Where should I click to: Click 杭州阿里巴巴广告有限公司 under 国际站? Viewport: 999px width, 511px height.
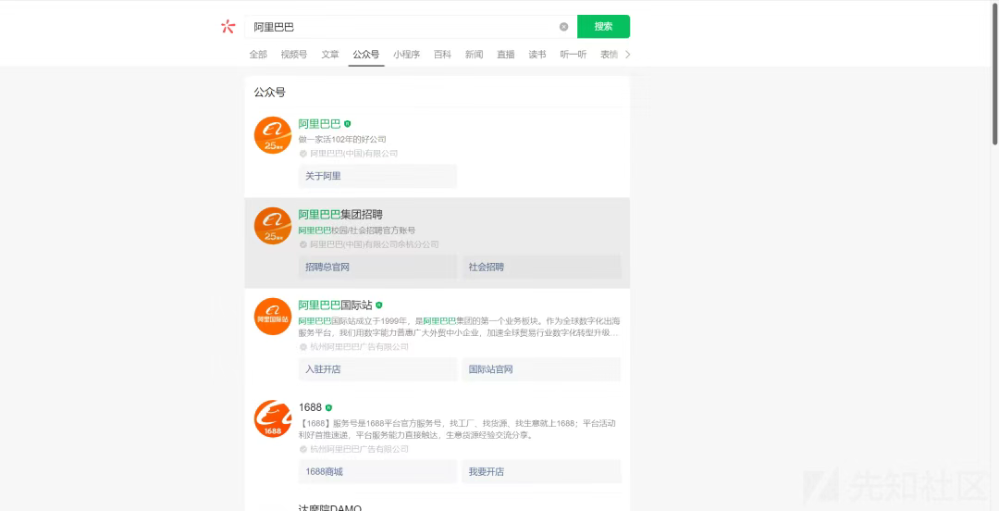click(x=359, y=347)
